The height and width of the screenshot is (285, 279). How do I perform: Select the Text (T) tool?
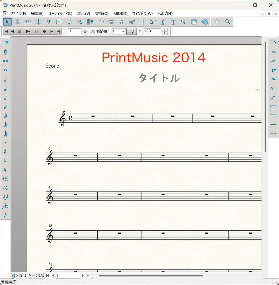(173, 22)
